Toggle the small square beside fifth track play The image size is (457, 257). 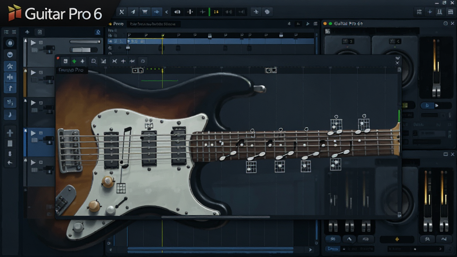pyautogui.click(x=41, y=162)
